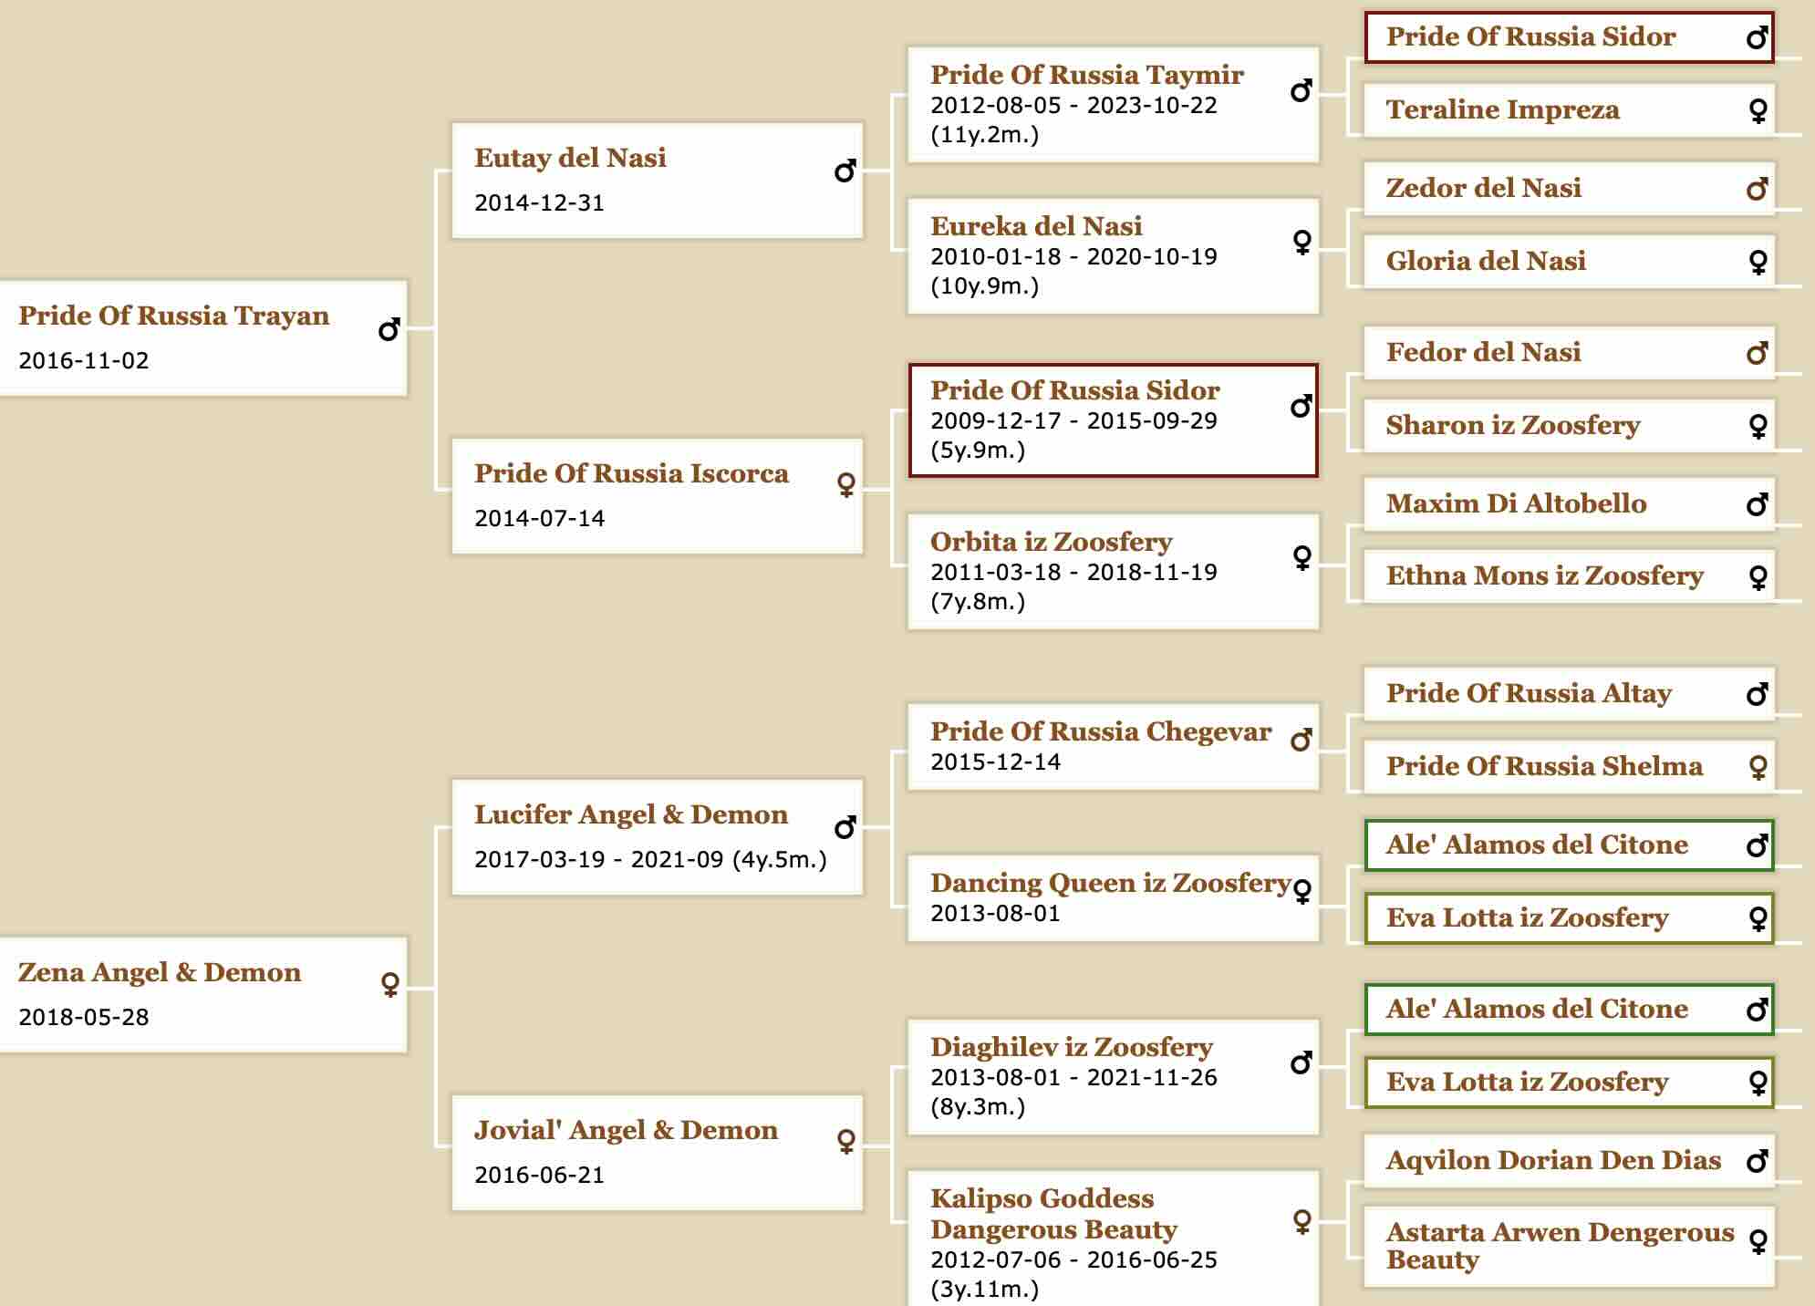Select first green-bordered Ale' Alamos del Citone card

pos(1569,845)
